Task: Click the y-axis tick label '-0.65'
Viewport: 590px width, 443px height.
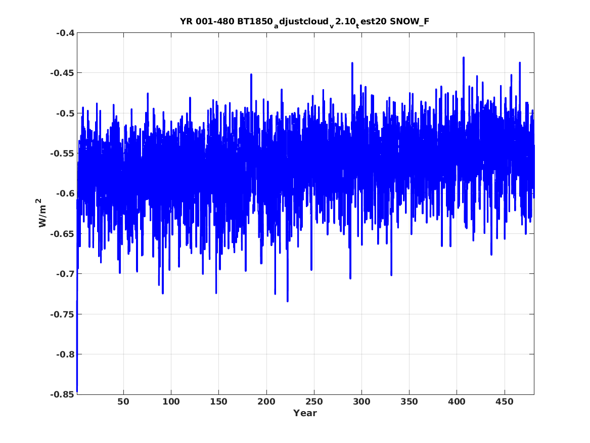Action: pos(62,234)
